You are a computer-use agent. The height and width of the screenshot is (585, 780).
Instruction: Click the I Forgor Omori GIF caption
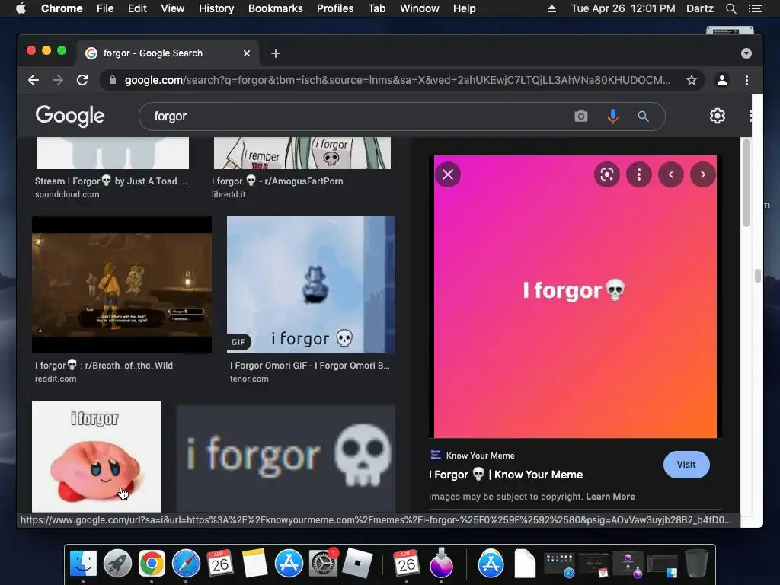(309, 366)
